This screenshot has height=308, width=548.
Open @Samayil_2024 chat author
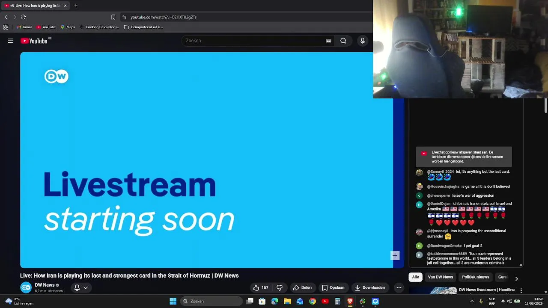point(440,172)
